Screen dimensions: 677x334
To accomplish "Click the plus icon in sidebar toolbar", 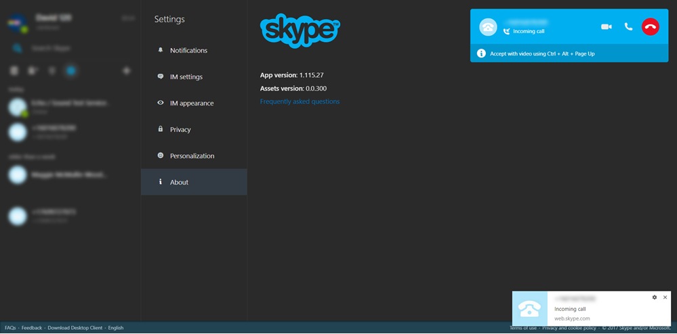I will (x=127, y=70).
